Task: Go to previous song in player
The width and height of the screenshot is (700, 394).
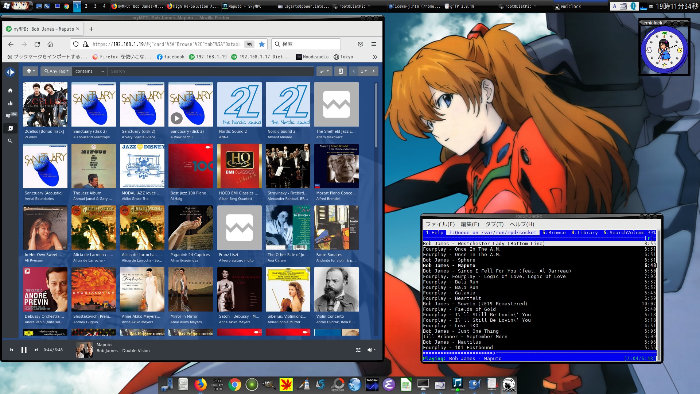Action: [x=12, y=350]
